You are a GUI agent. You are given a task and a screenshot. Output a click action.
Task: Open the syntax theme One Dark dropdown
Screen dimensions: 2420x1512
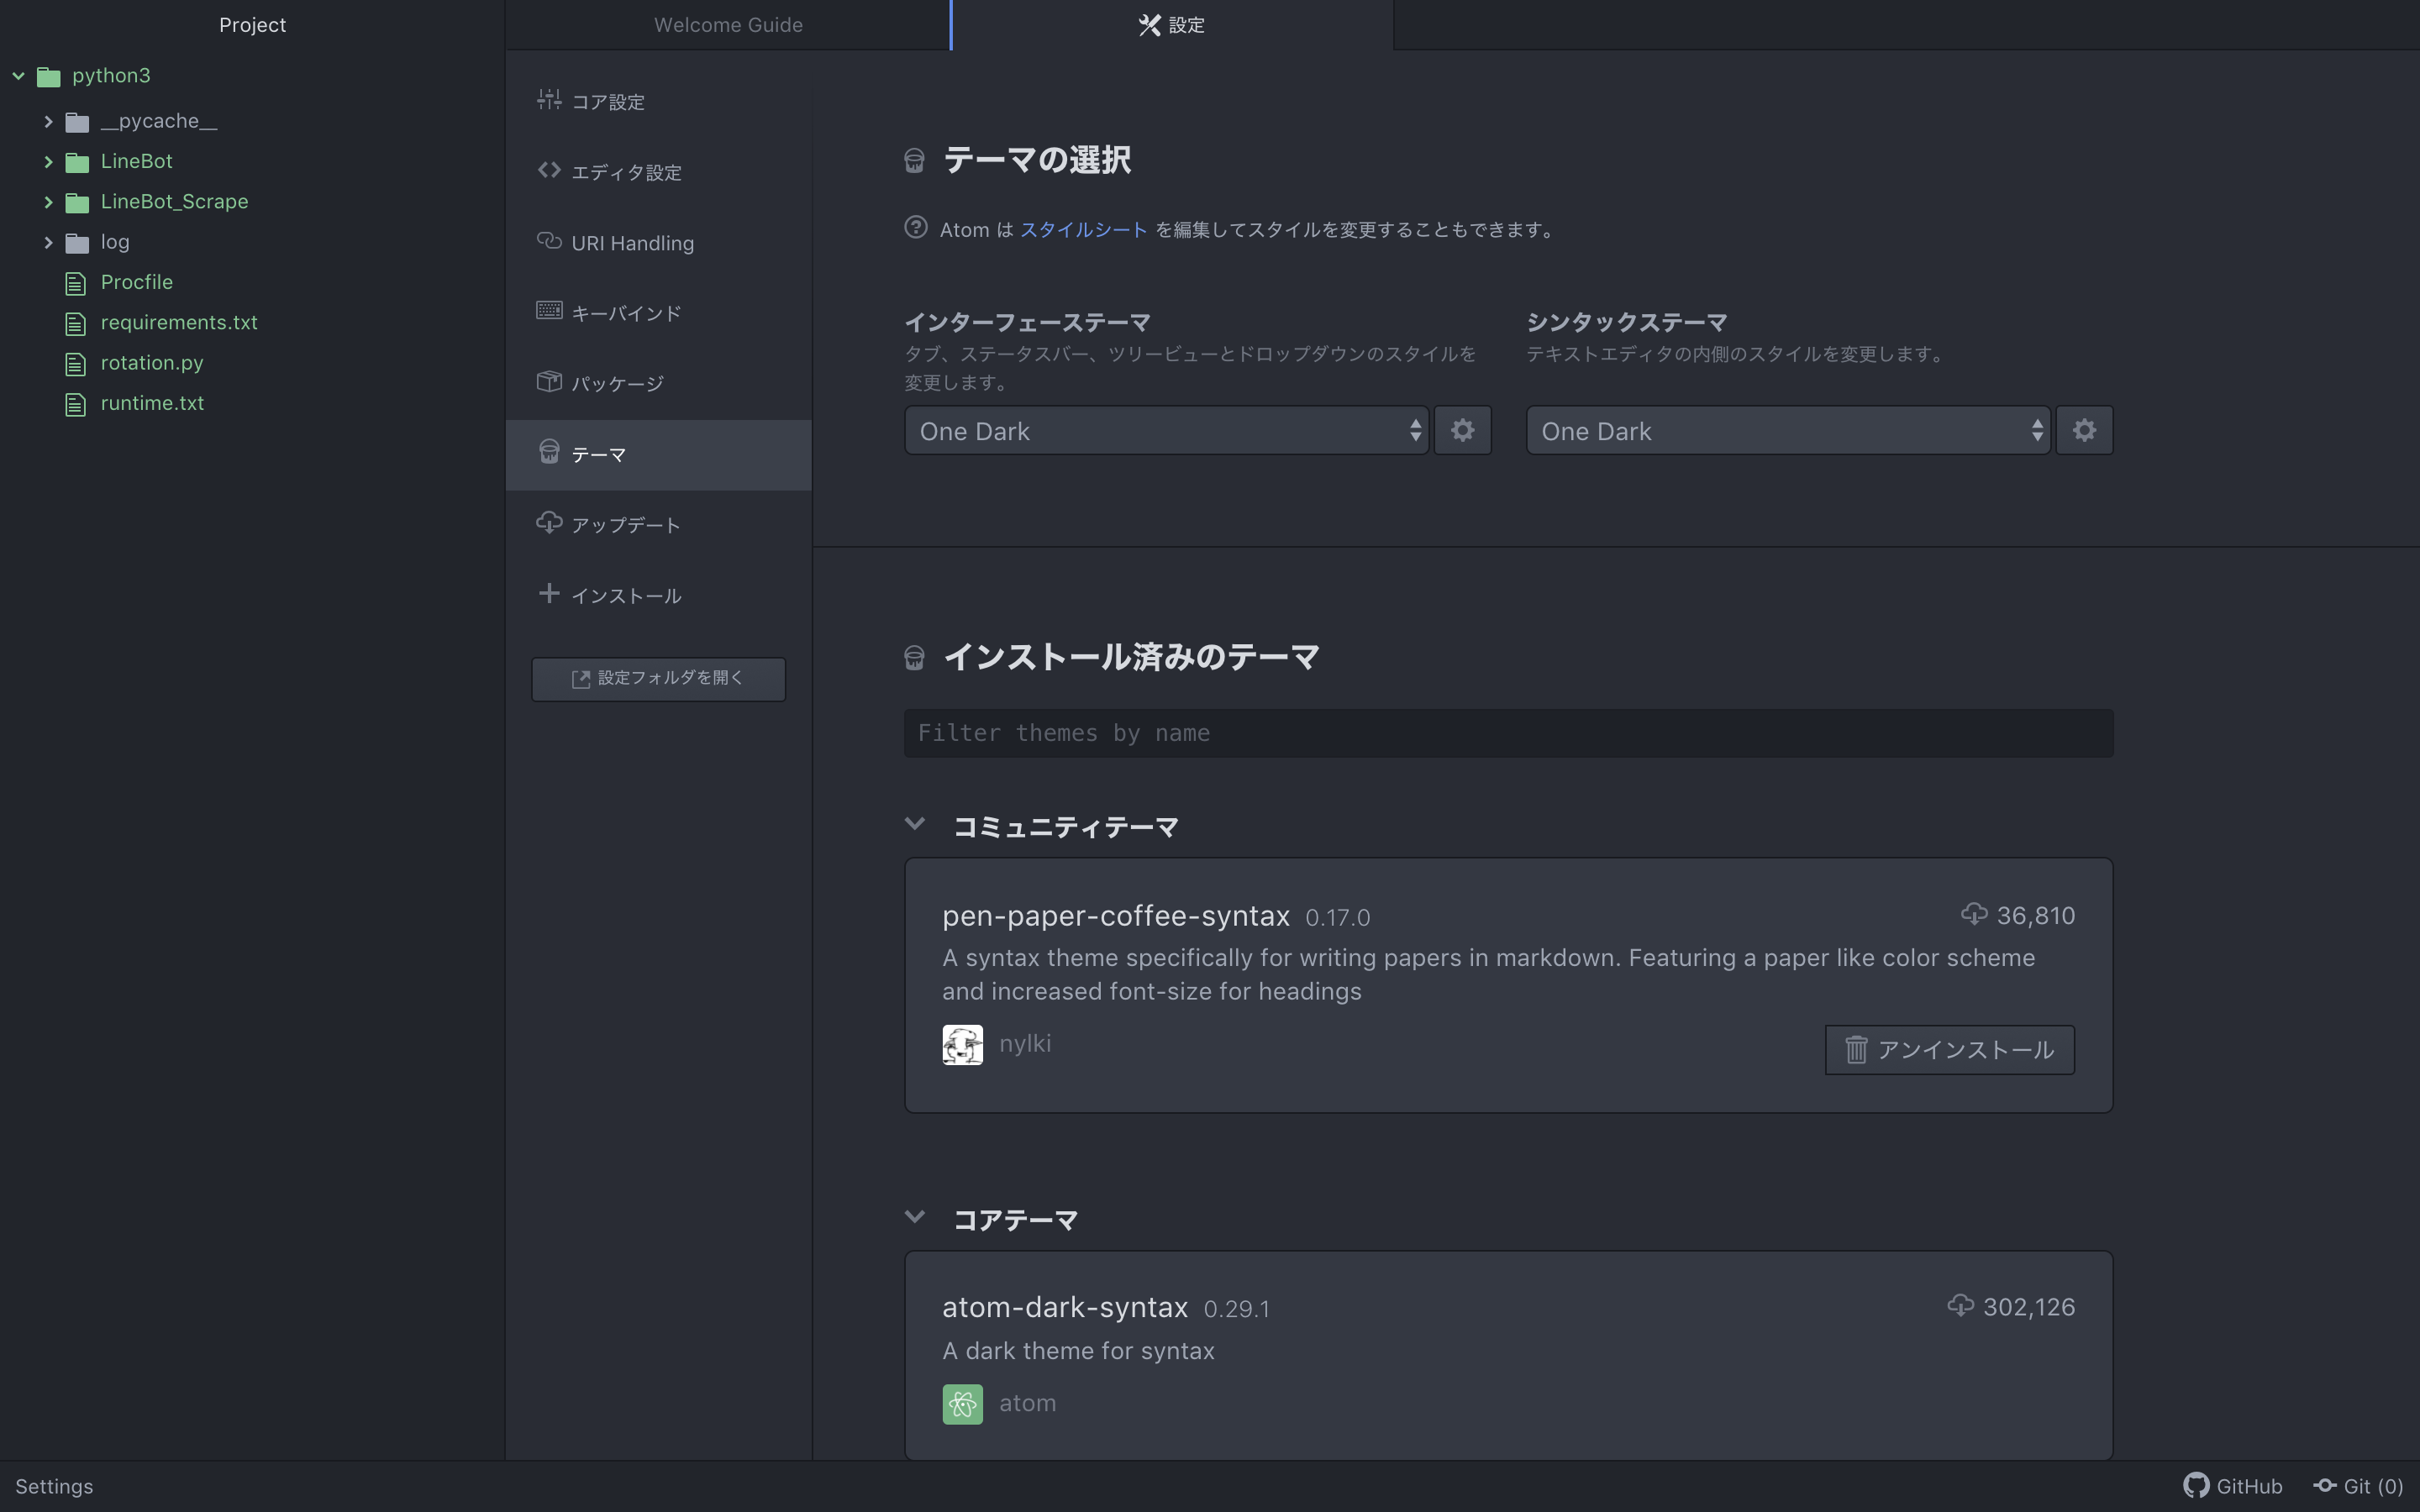1788,430
